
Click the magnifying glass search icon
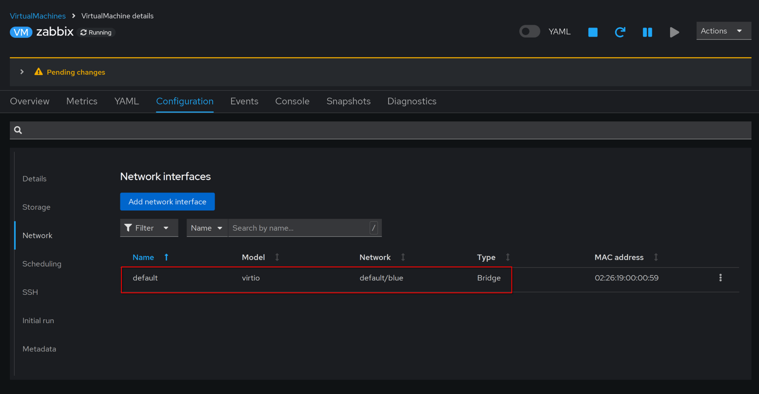pyautogui.click(x=18, y=130)
